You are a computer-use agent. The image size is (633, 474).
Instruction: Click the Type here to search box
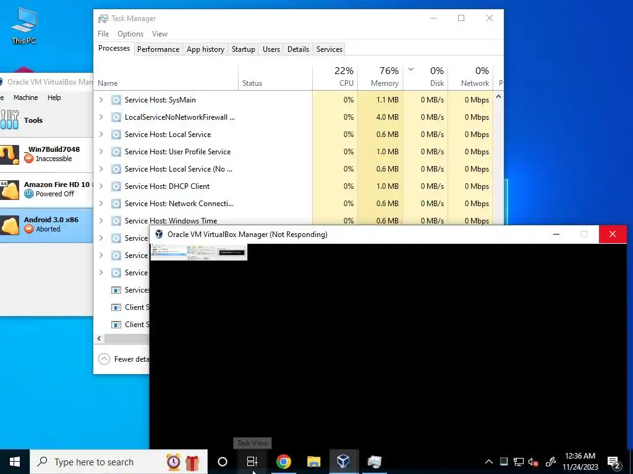tap(119, 462)
